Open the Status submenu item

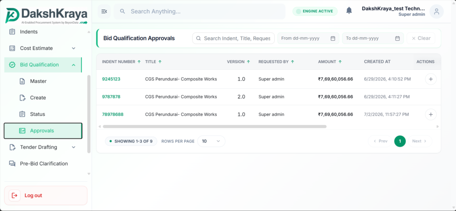(43, 114)
